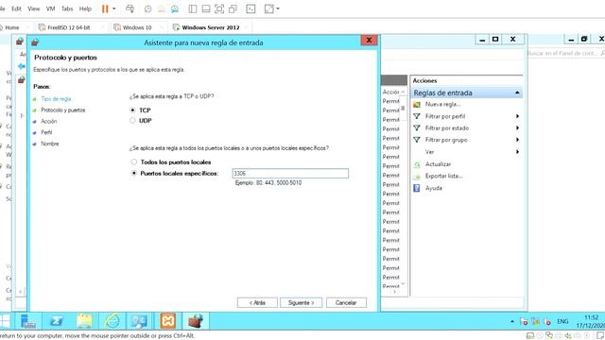Collapse the Reglas de entrada section arrow
605x340 pixels.
click(x=517, y=93)
